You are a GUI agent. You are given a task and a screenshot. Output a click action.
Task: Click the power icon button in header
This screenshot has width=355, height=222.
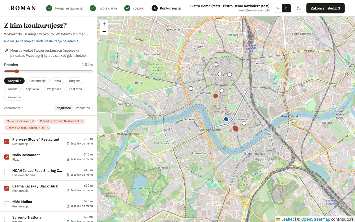[x=299, y=8]
